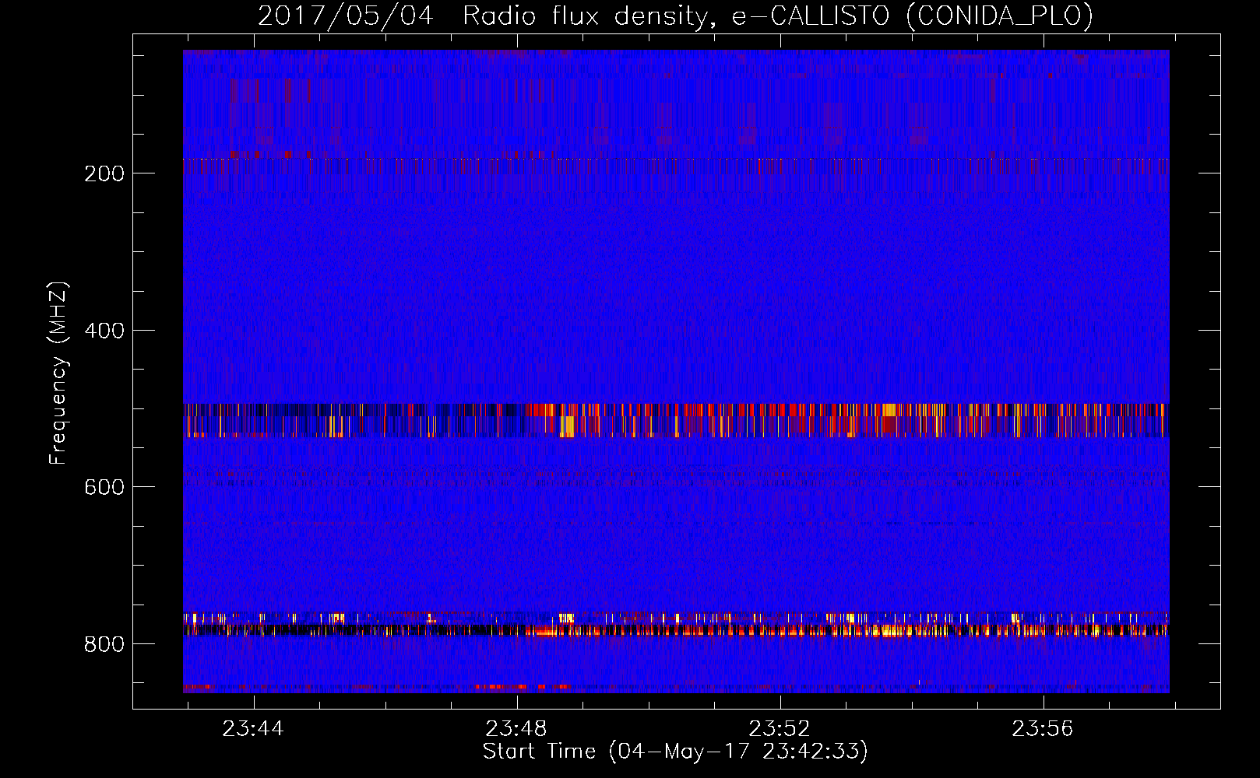Click the '200' frequency tick label

point(104,173)
